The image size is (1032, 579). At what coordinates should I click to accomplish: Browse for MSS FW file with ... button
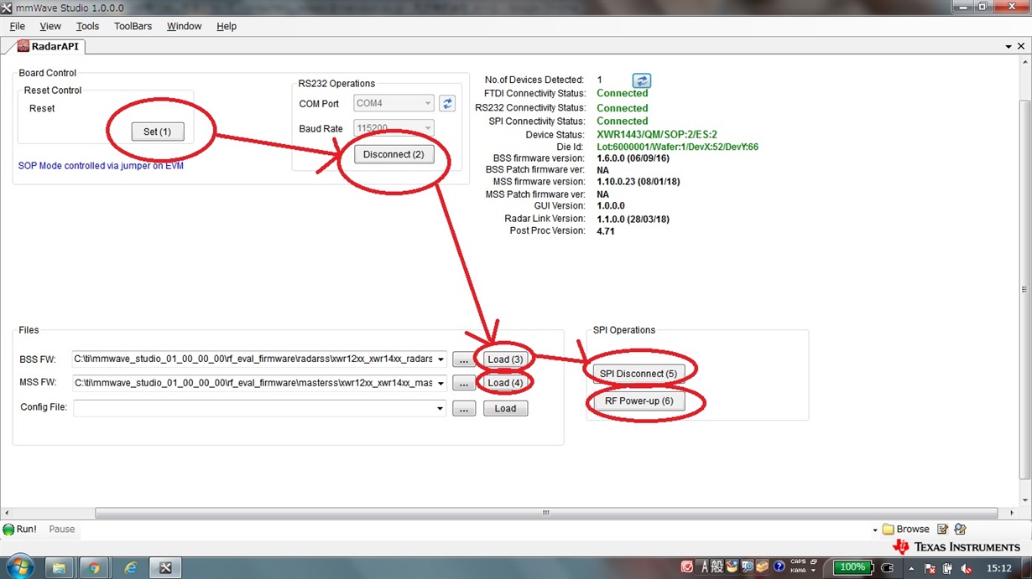point(464,383)
